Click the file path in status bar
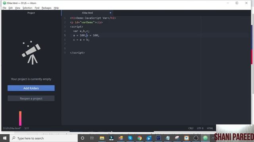 [12, 128]
